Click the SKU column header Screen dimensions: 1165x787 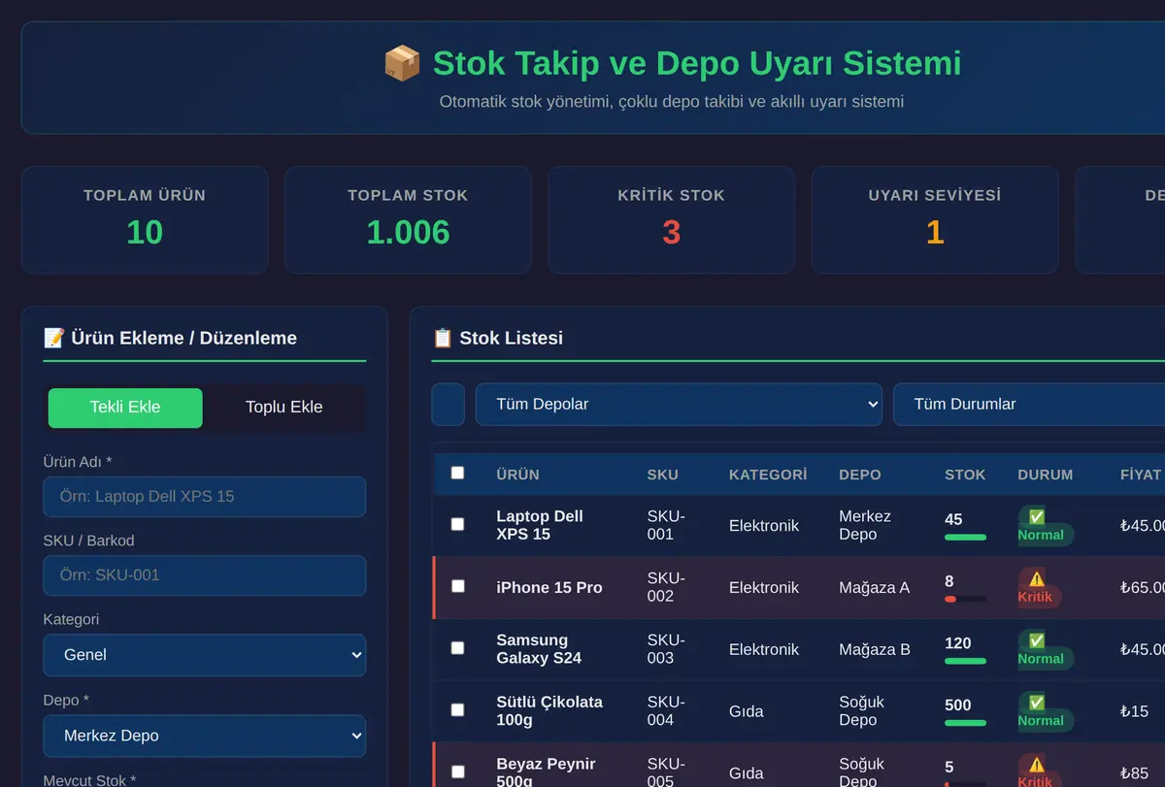coord(663,475)
